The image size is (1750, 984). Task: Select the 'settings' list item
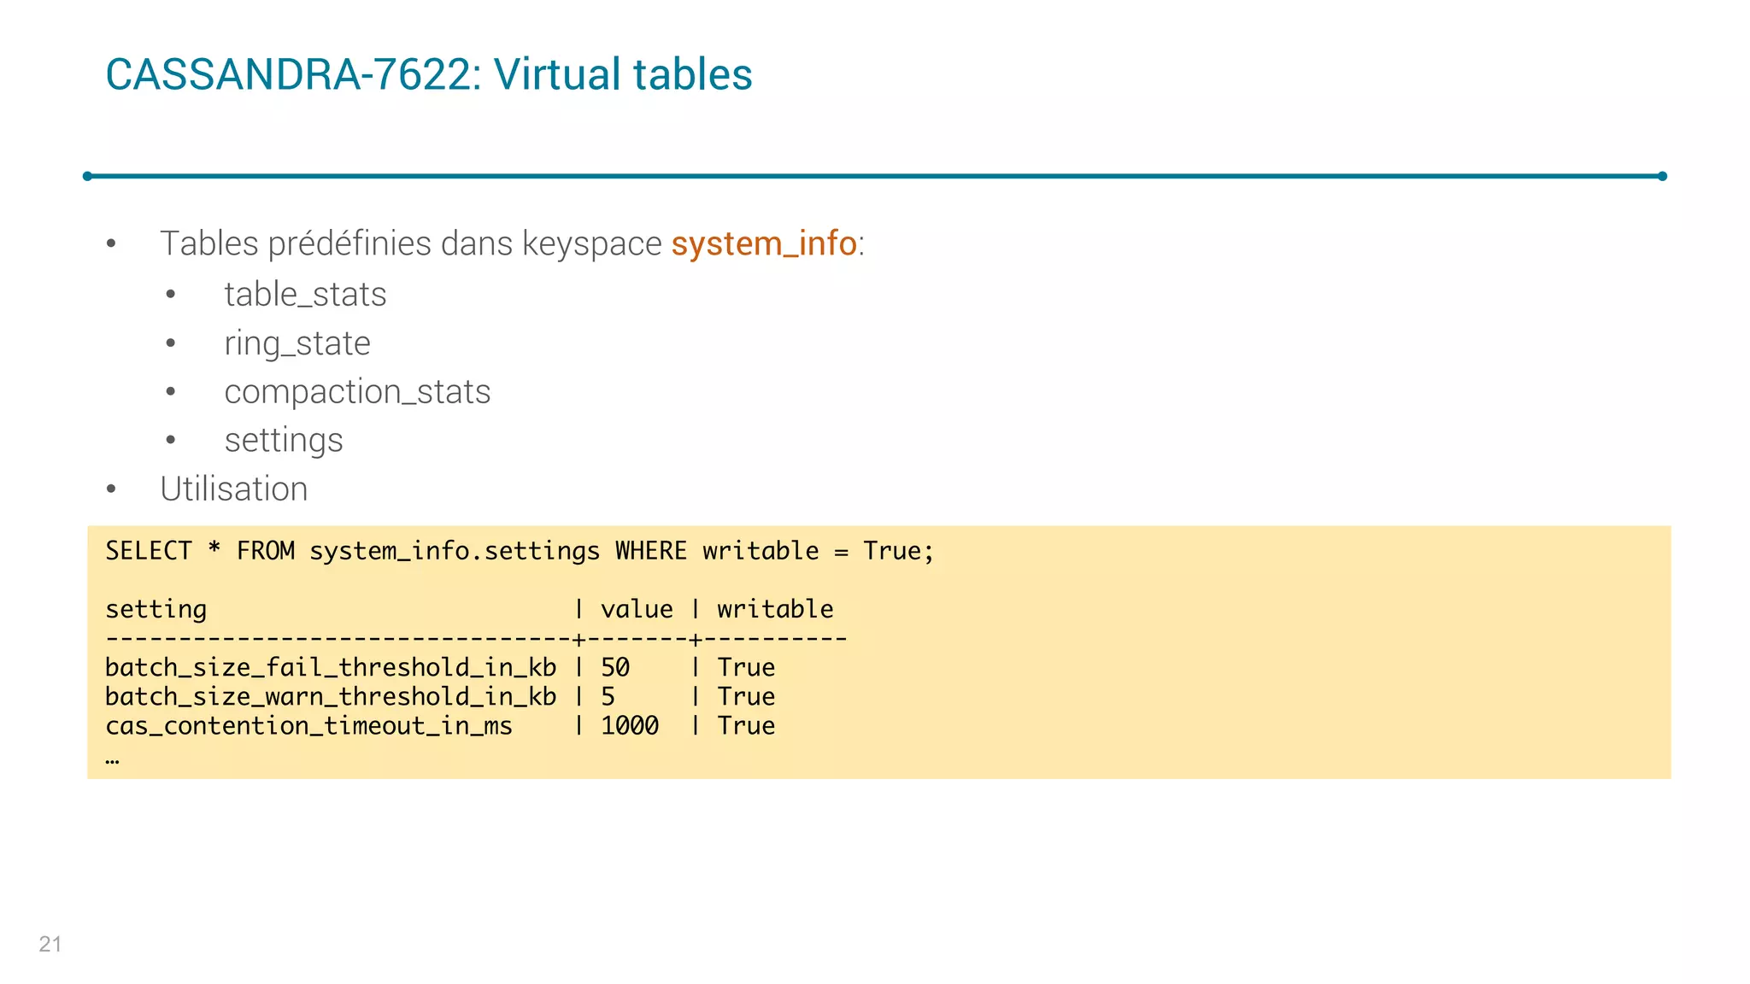(x=284, y=441)
